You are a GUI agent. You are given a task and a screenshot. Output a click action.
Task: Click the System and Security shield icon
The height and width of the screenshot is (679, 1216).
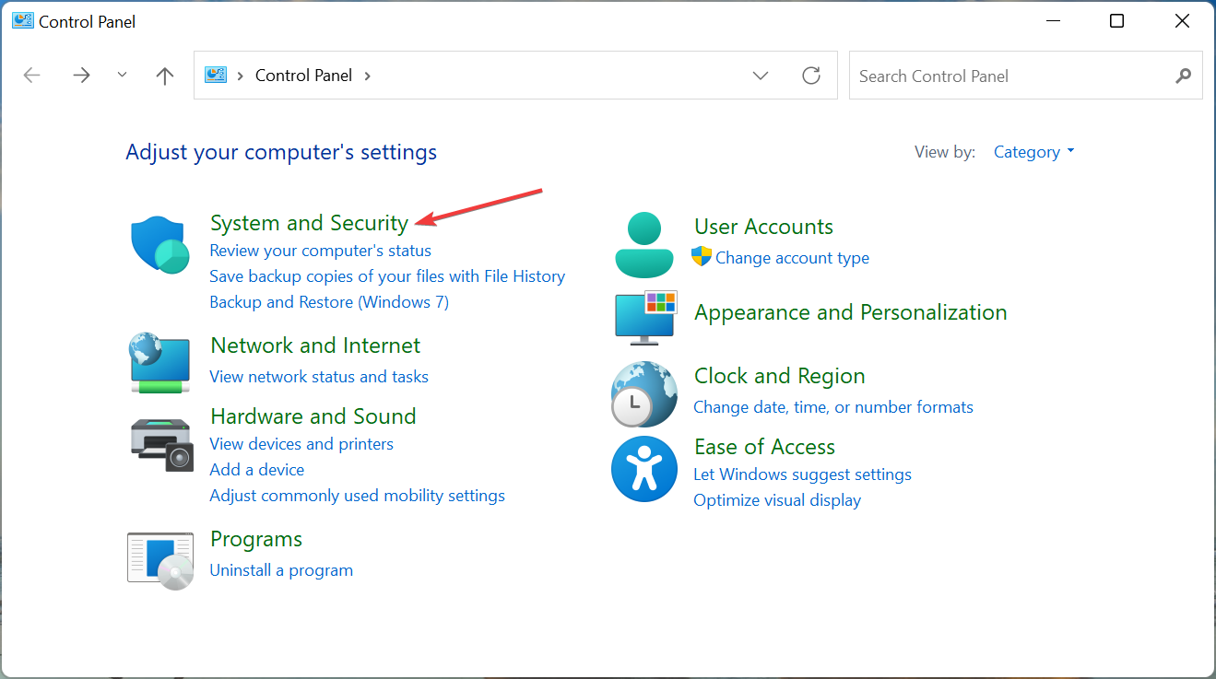click(x=160, y=245)
